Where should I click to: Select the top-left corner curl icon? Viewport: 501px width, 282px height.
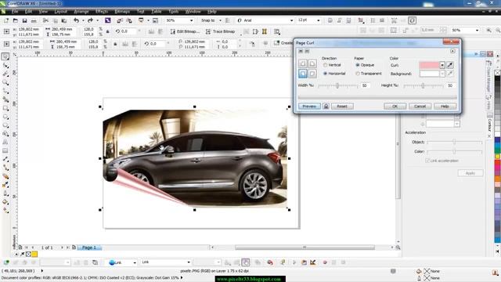(303, 63)
